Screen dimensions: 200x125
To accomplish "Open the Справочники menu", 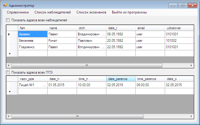I will tap(18, 12).
